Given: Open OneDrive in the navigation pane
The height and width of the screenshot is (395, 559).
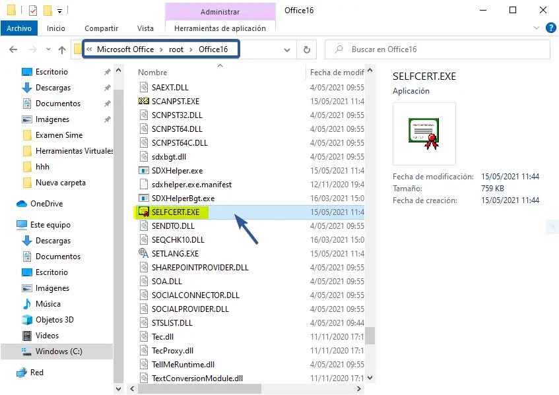Looking at the screenshot, I should 47,204.
